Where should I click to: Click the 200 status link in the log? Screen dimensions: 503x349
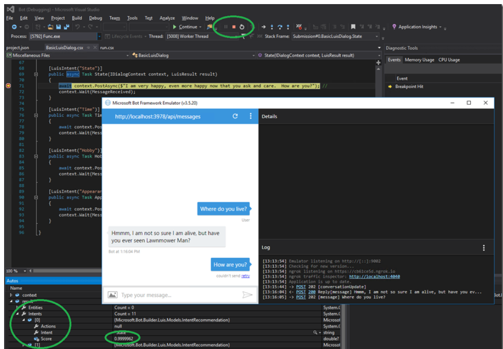(x=312, y=292)
